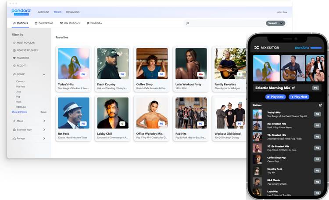Click edit icon beside Stations on phone
Image resolution: width=329 pixels, height=200 pixels.
pos(320,105)
